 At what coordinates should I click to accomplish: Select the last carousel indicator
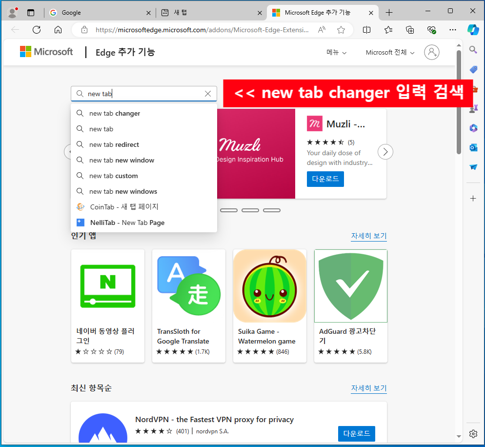[272, 210]
